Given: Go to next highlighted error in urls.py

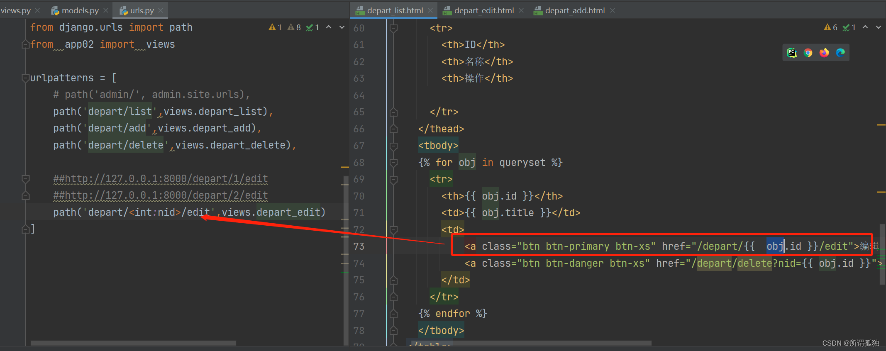Looking at the screenshot, I should click(342, 27).
